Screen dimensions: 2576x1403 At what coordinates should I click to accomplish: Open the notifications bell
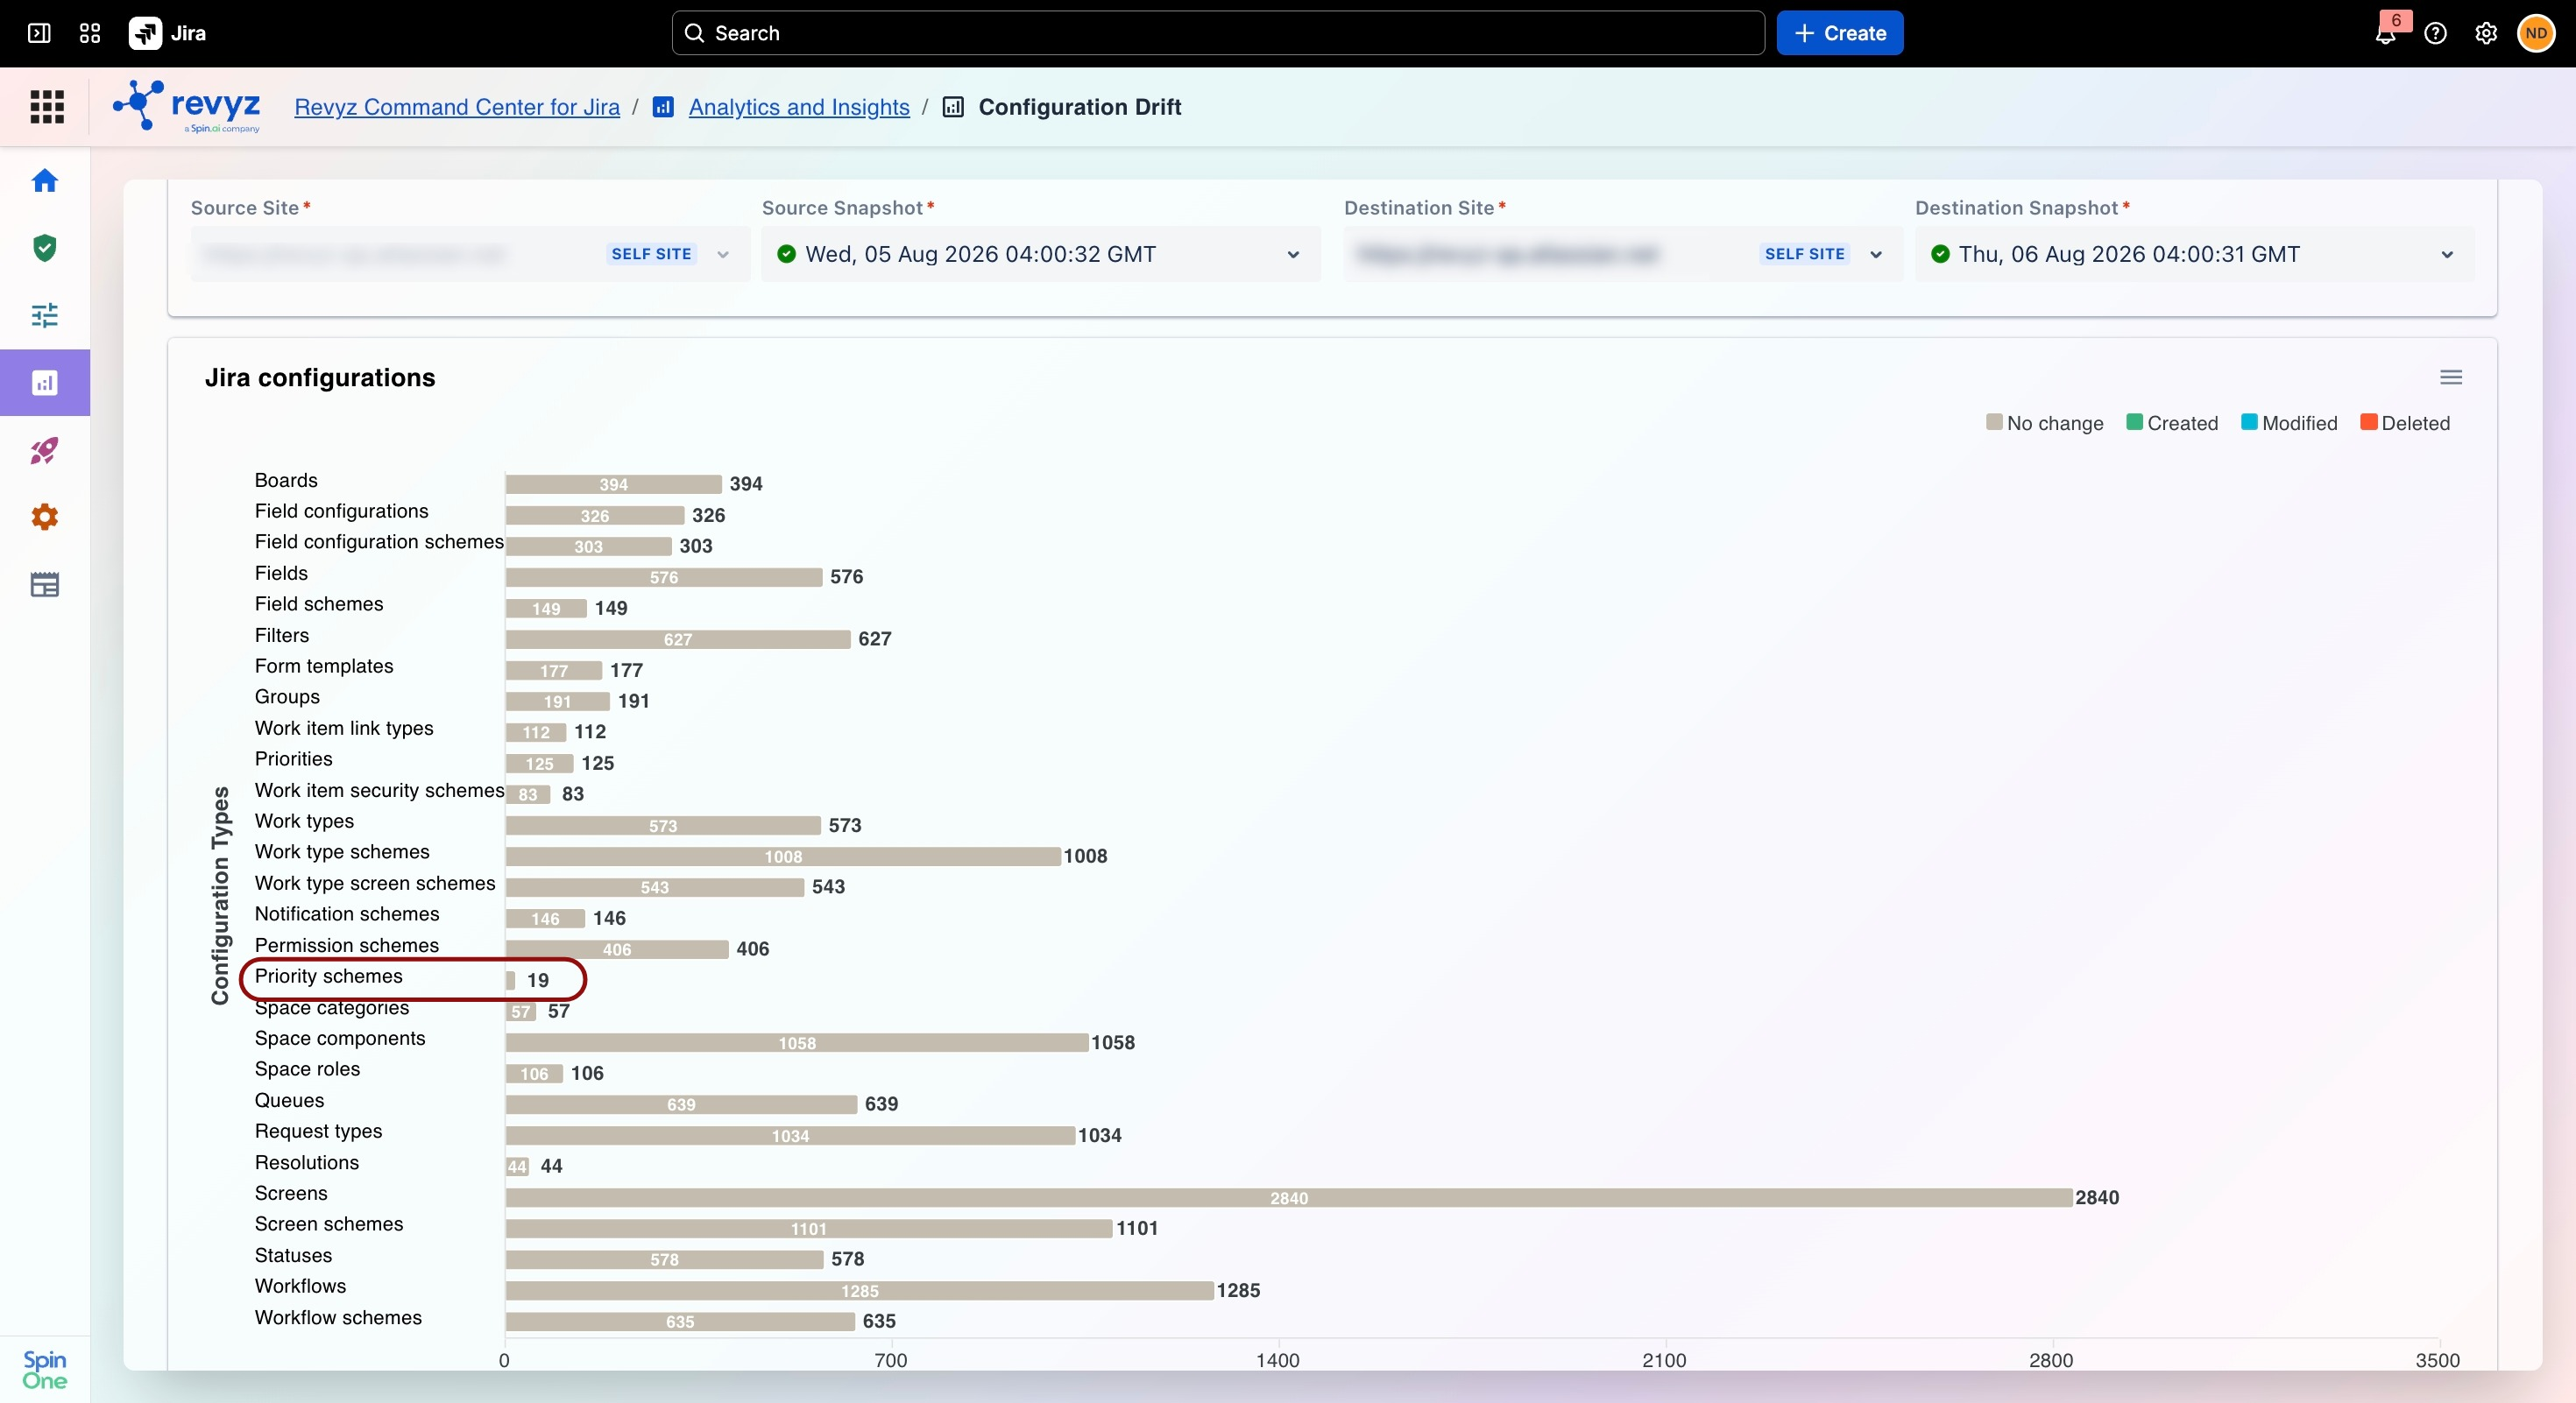coord(2386,33)
